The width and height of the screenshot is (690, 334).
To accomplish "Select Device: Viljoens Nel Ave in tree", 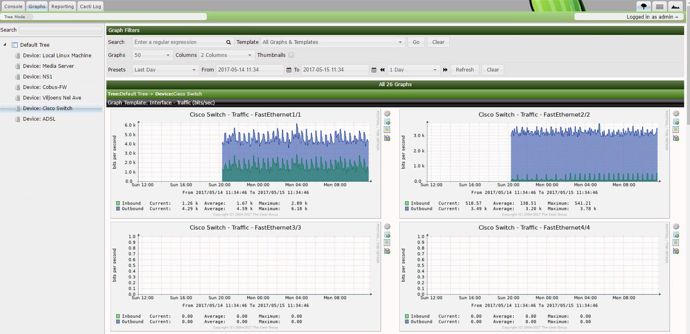I will point(52,98).
